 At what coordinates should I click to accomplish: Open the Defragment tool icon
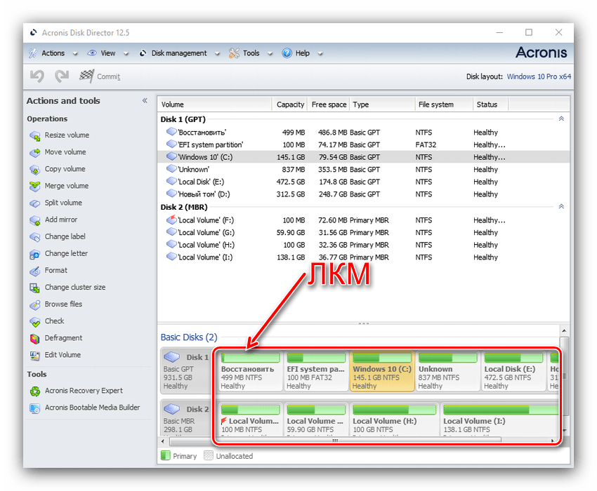point(35,338)
